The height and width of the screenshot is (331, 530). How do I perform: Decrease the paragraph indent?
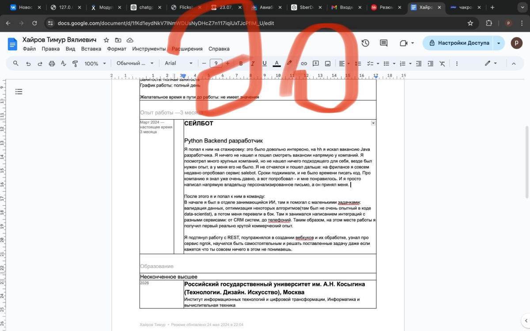[x=419, y=64]
